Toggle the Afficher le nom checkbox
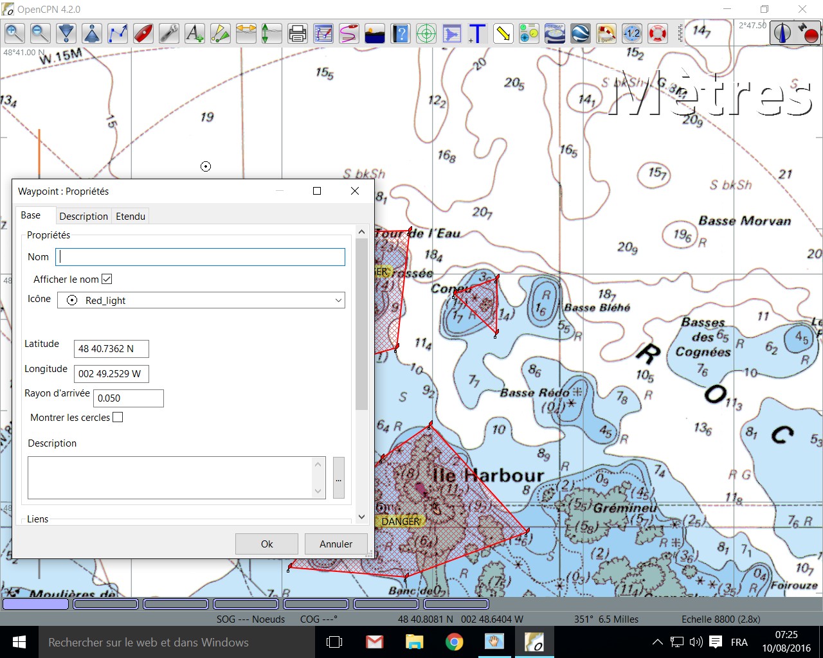Viewport: 823px width, 658px height. 107,279
